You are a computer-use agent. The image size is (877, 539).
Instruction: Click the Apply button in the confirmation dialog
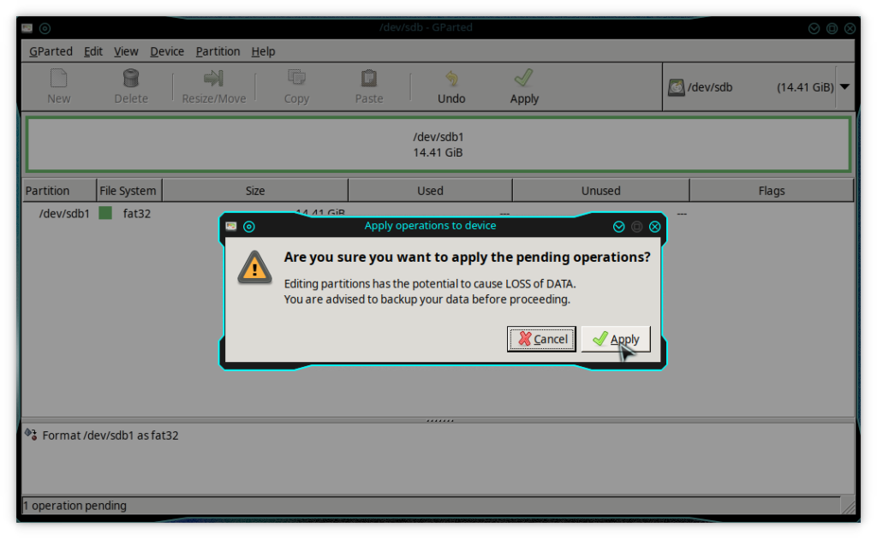[x=616, y=339]
